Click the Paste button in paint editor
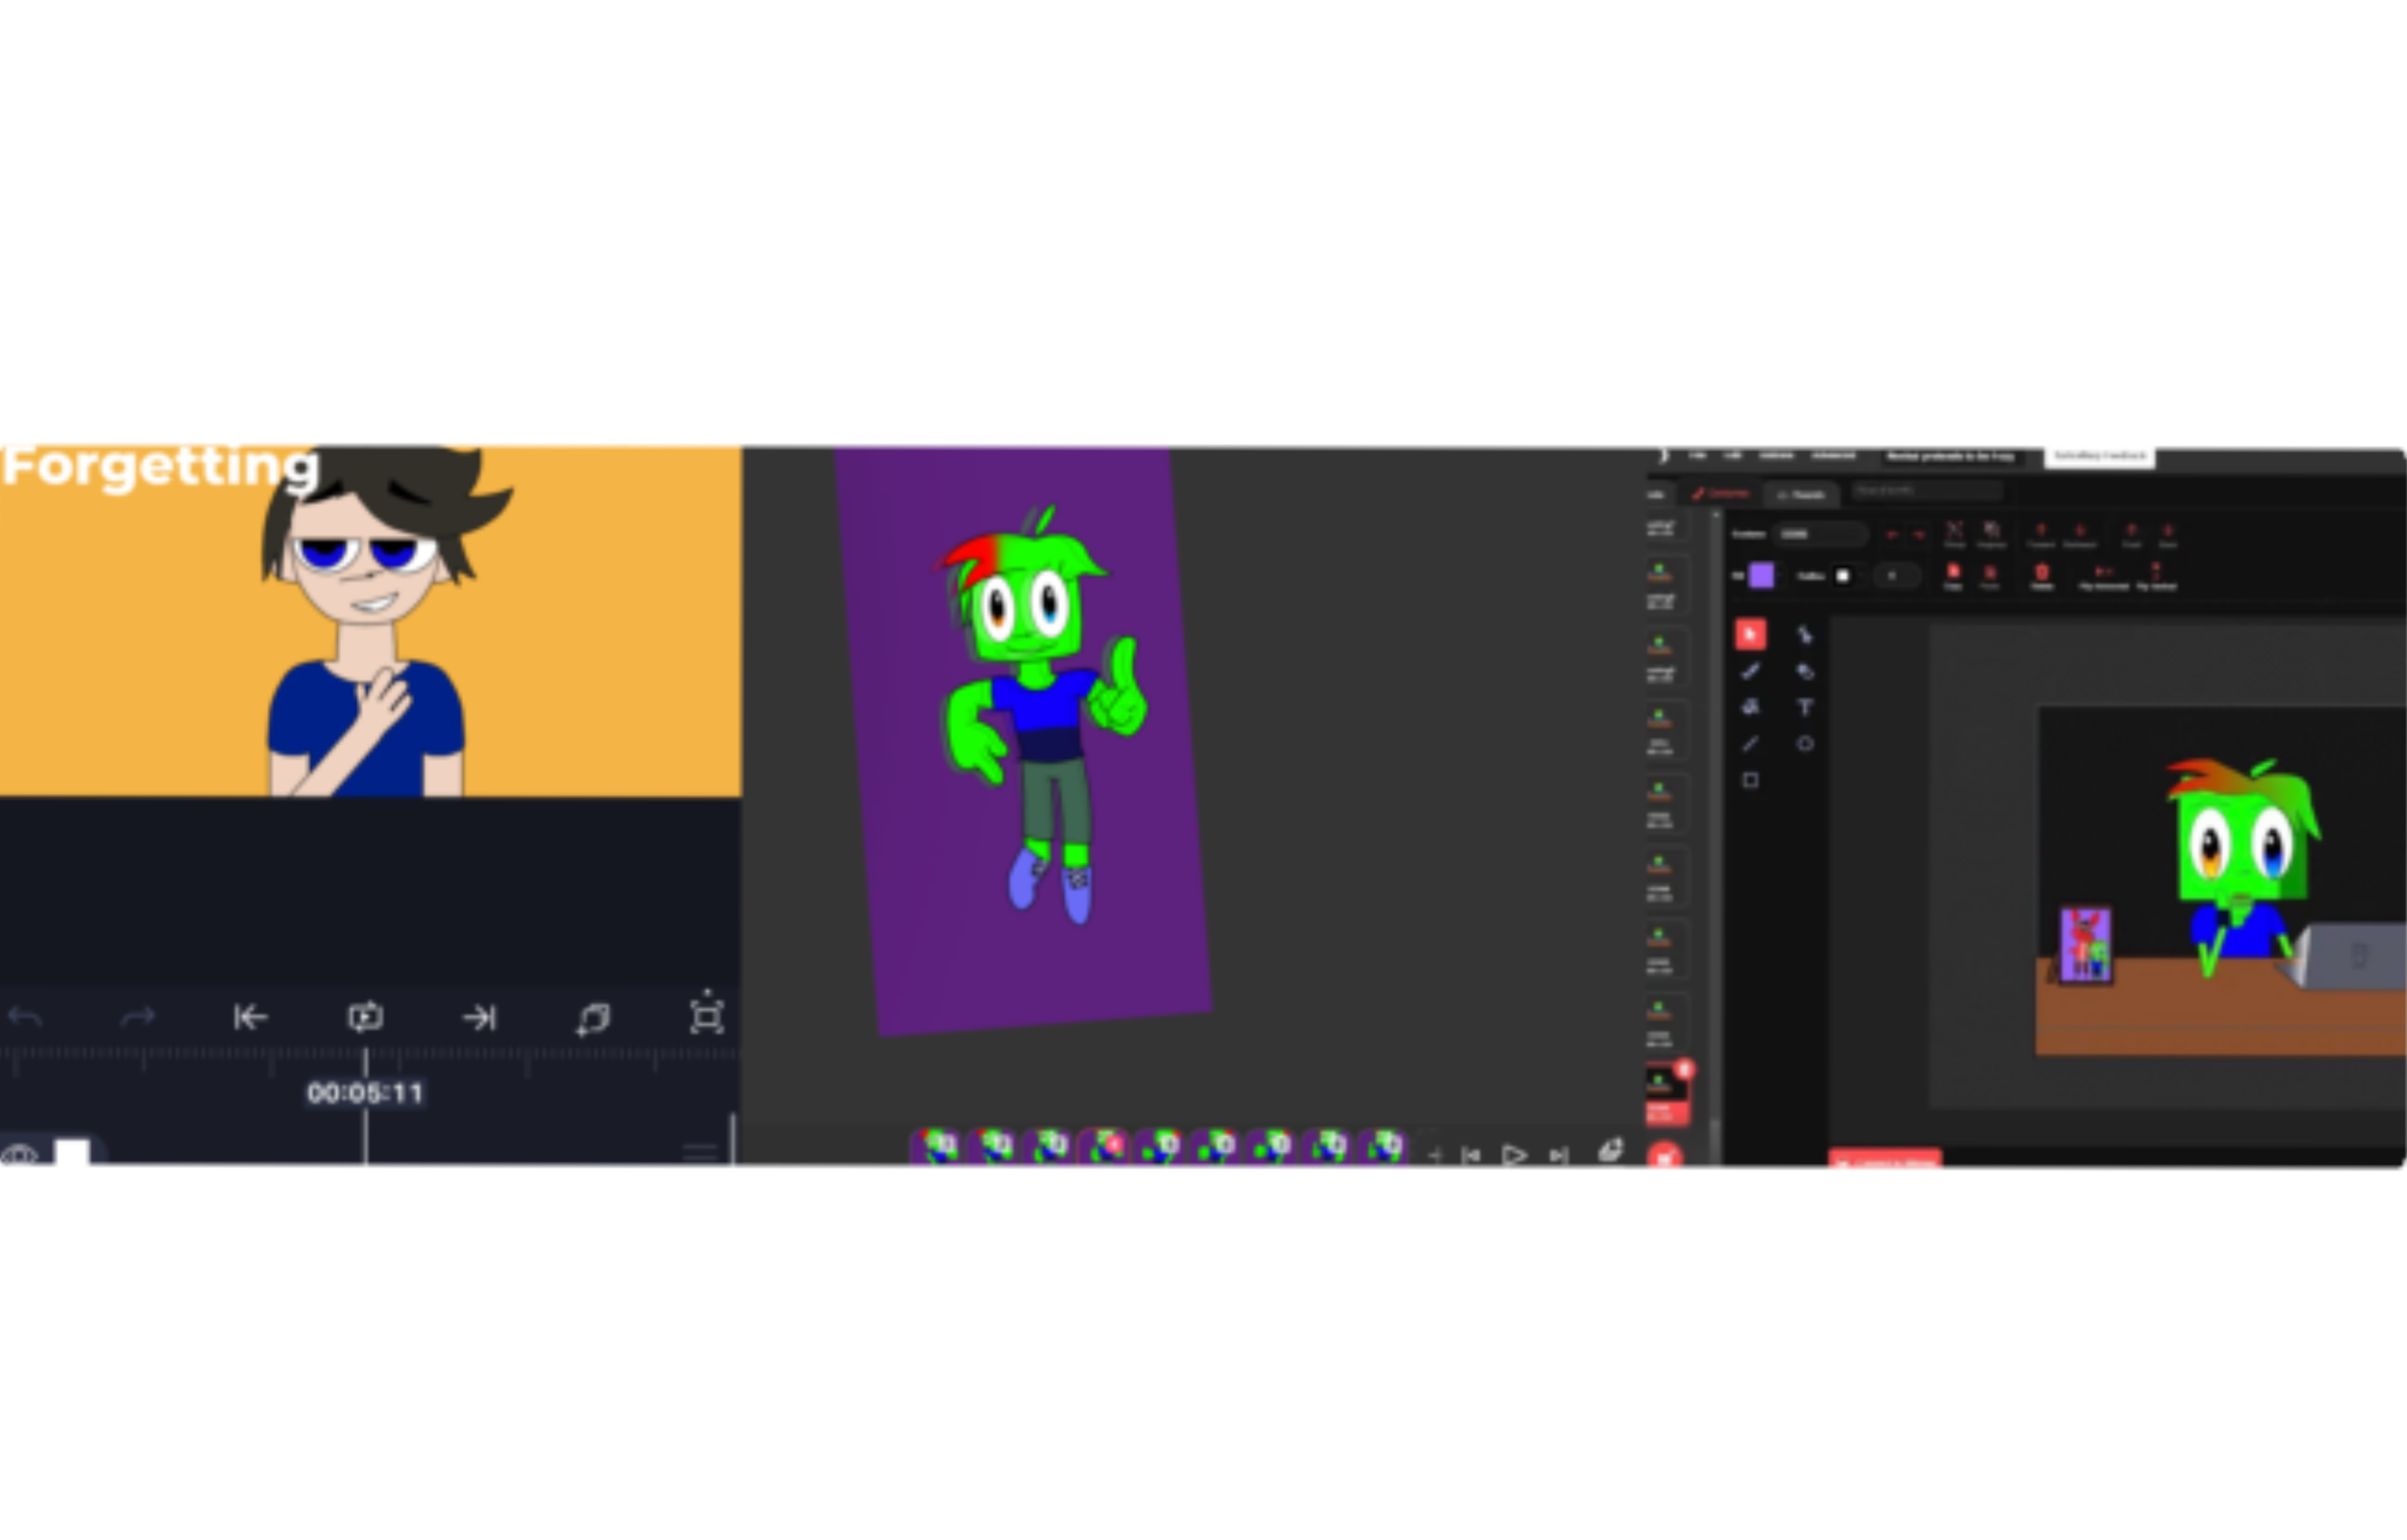Screen dimensions: 2407x1540 pos(1990,576)
